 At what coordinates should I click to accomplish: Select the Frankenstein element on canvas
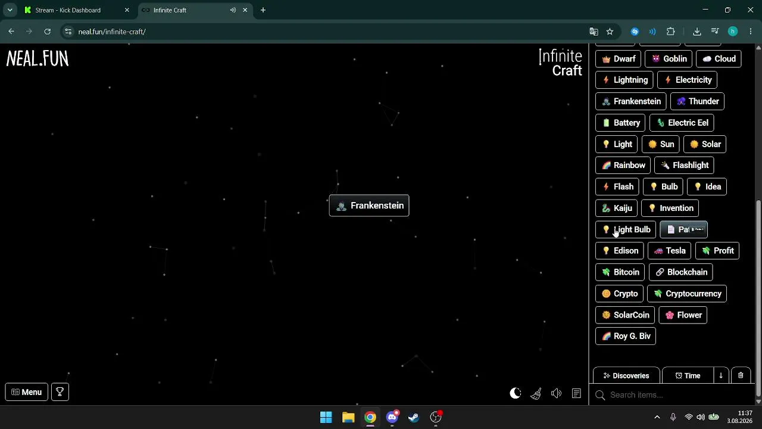click(x=369, y=206)
